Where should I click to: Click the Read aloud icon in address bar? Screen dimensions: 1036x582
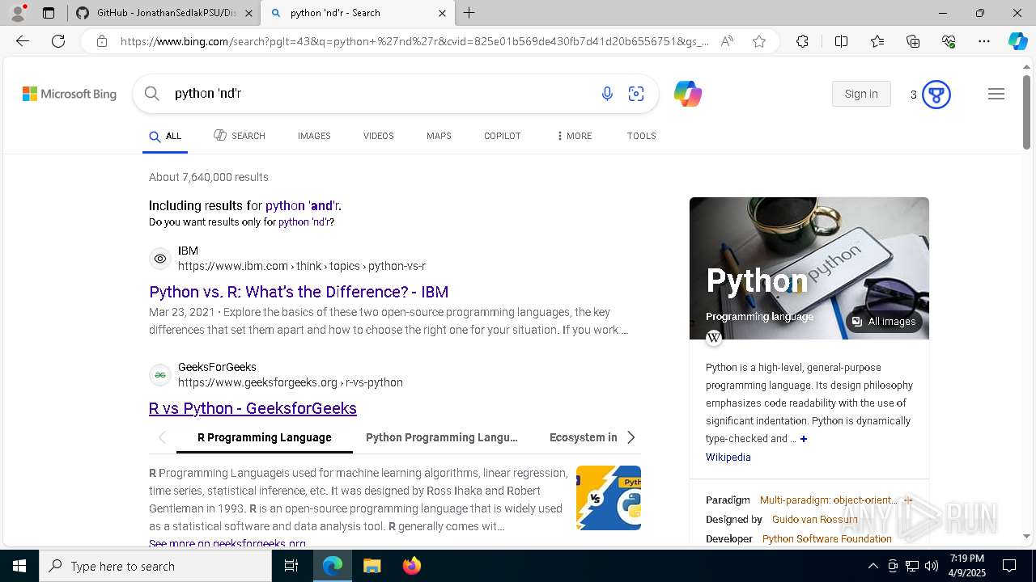click(x=727, y=41)
